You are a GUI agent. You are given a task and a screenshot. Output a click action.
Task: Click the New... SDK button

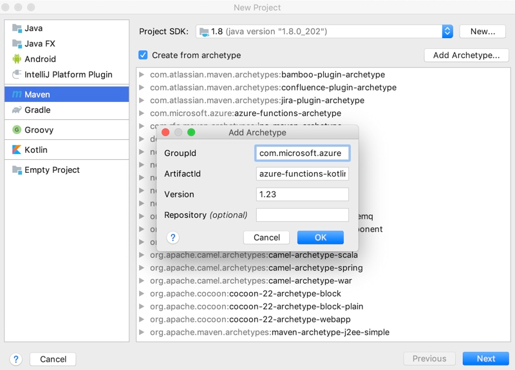482,32
